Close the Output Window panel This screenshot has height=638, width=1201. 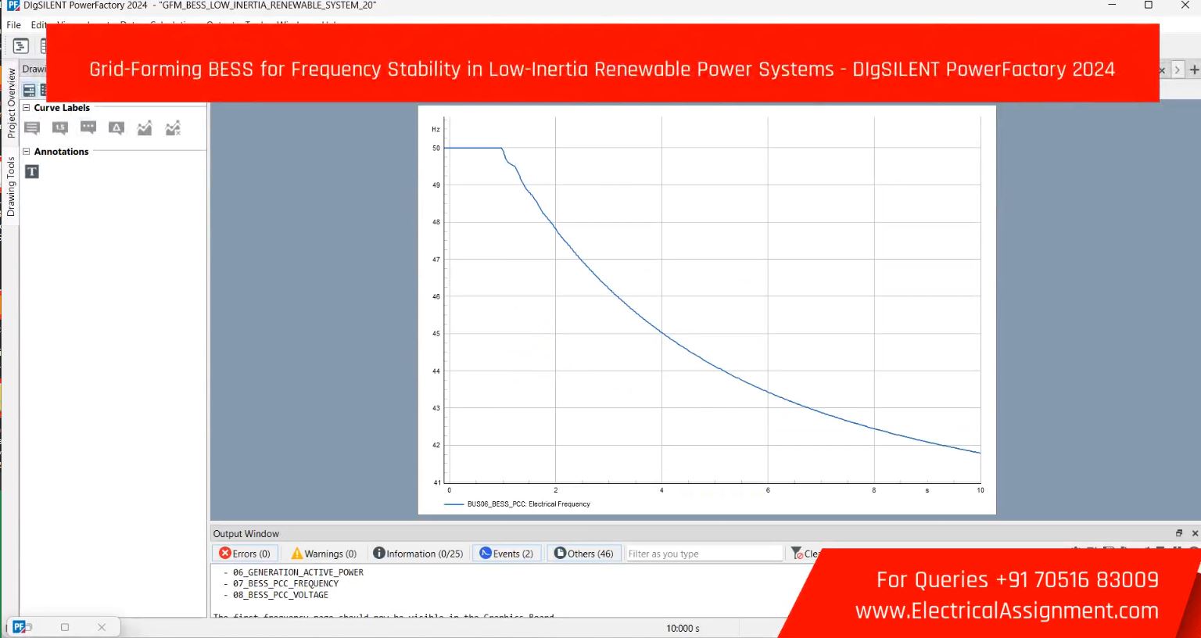[1195, 533]
